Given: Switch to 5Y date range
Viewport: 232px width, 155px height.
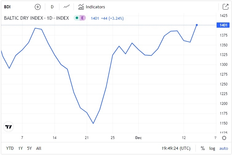Looking at the screenshot, I should click(30, 148).
